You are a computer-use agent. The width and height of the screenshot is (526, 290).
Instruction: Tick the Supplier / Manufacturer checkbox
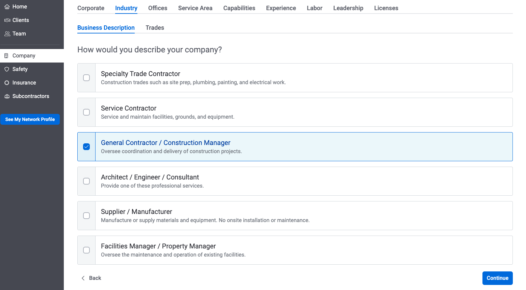(x=86, y=216)
